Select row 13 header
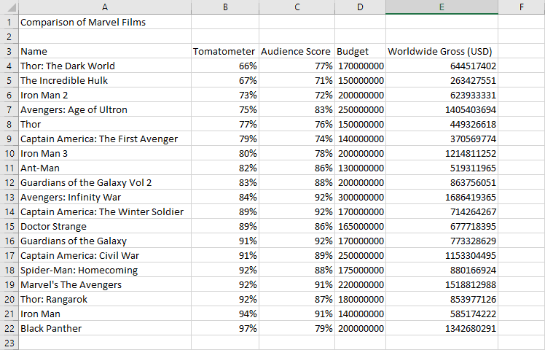This screenshot has width=545, height=350. pyautogui.click(x=9, y=198)
